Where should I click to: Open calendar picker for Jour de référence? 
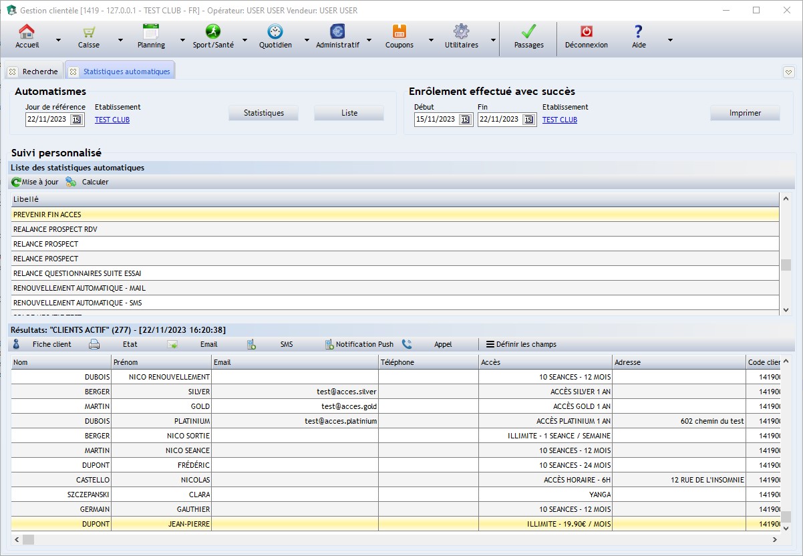76,120
